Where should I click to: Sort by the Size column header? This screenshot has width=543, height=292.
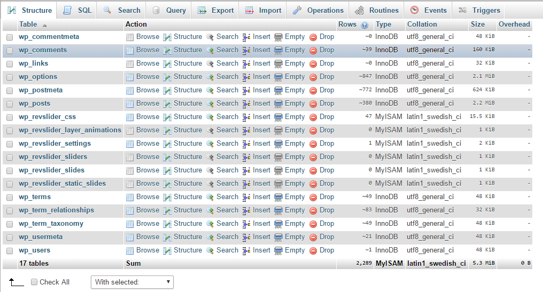[478, 24]
